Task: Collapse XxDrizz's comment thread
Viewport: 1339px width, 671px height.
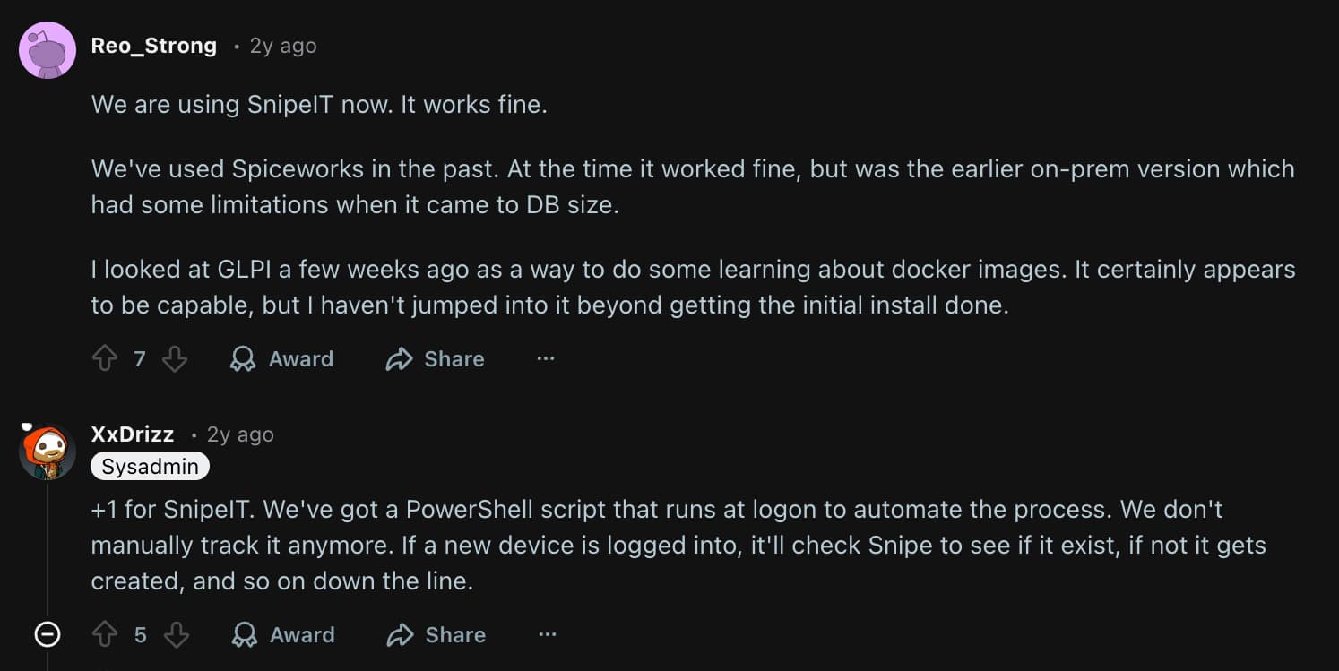Action: click(47, 634)
